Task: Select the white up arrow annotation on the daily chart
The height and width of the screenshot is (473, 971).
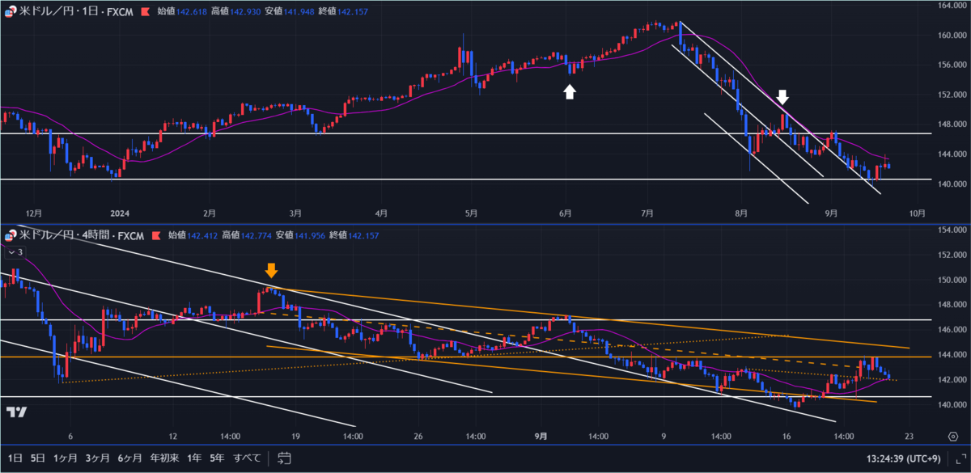Action: pyautogui.click(x=570, y=91)
